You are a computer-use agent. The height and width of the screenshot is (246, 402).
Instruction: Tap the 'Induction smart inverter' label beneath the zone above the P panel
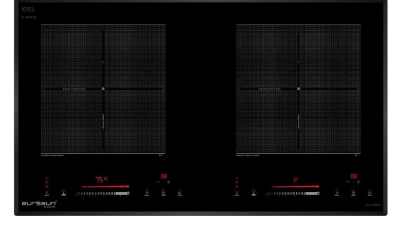(248, 155)
